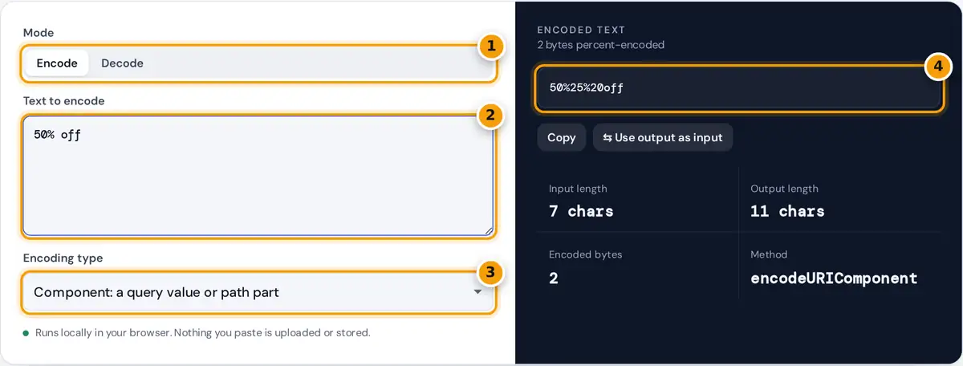The image size is (963, 366).
Task: Click the encoded output 50%25%20off field
Action: pos(738,87)
